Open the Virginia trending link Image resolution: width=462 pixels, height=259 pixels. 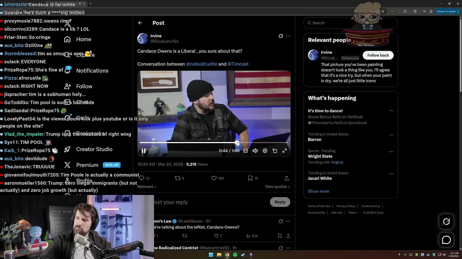tap(337, 162)
